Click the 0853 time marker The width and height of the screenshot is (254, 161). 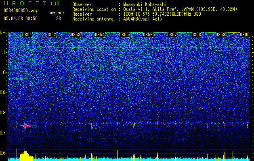(76, 35)
